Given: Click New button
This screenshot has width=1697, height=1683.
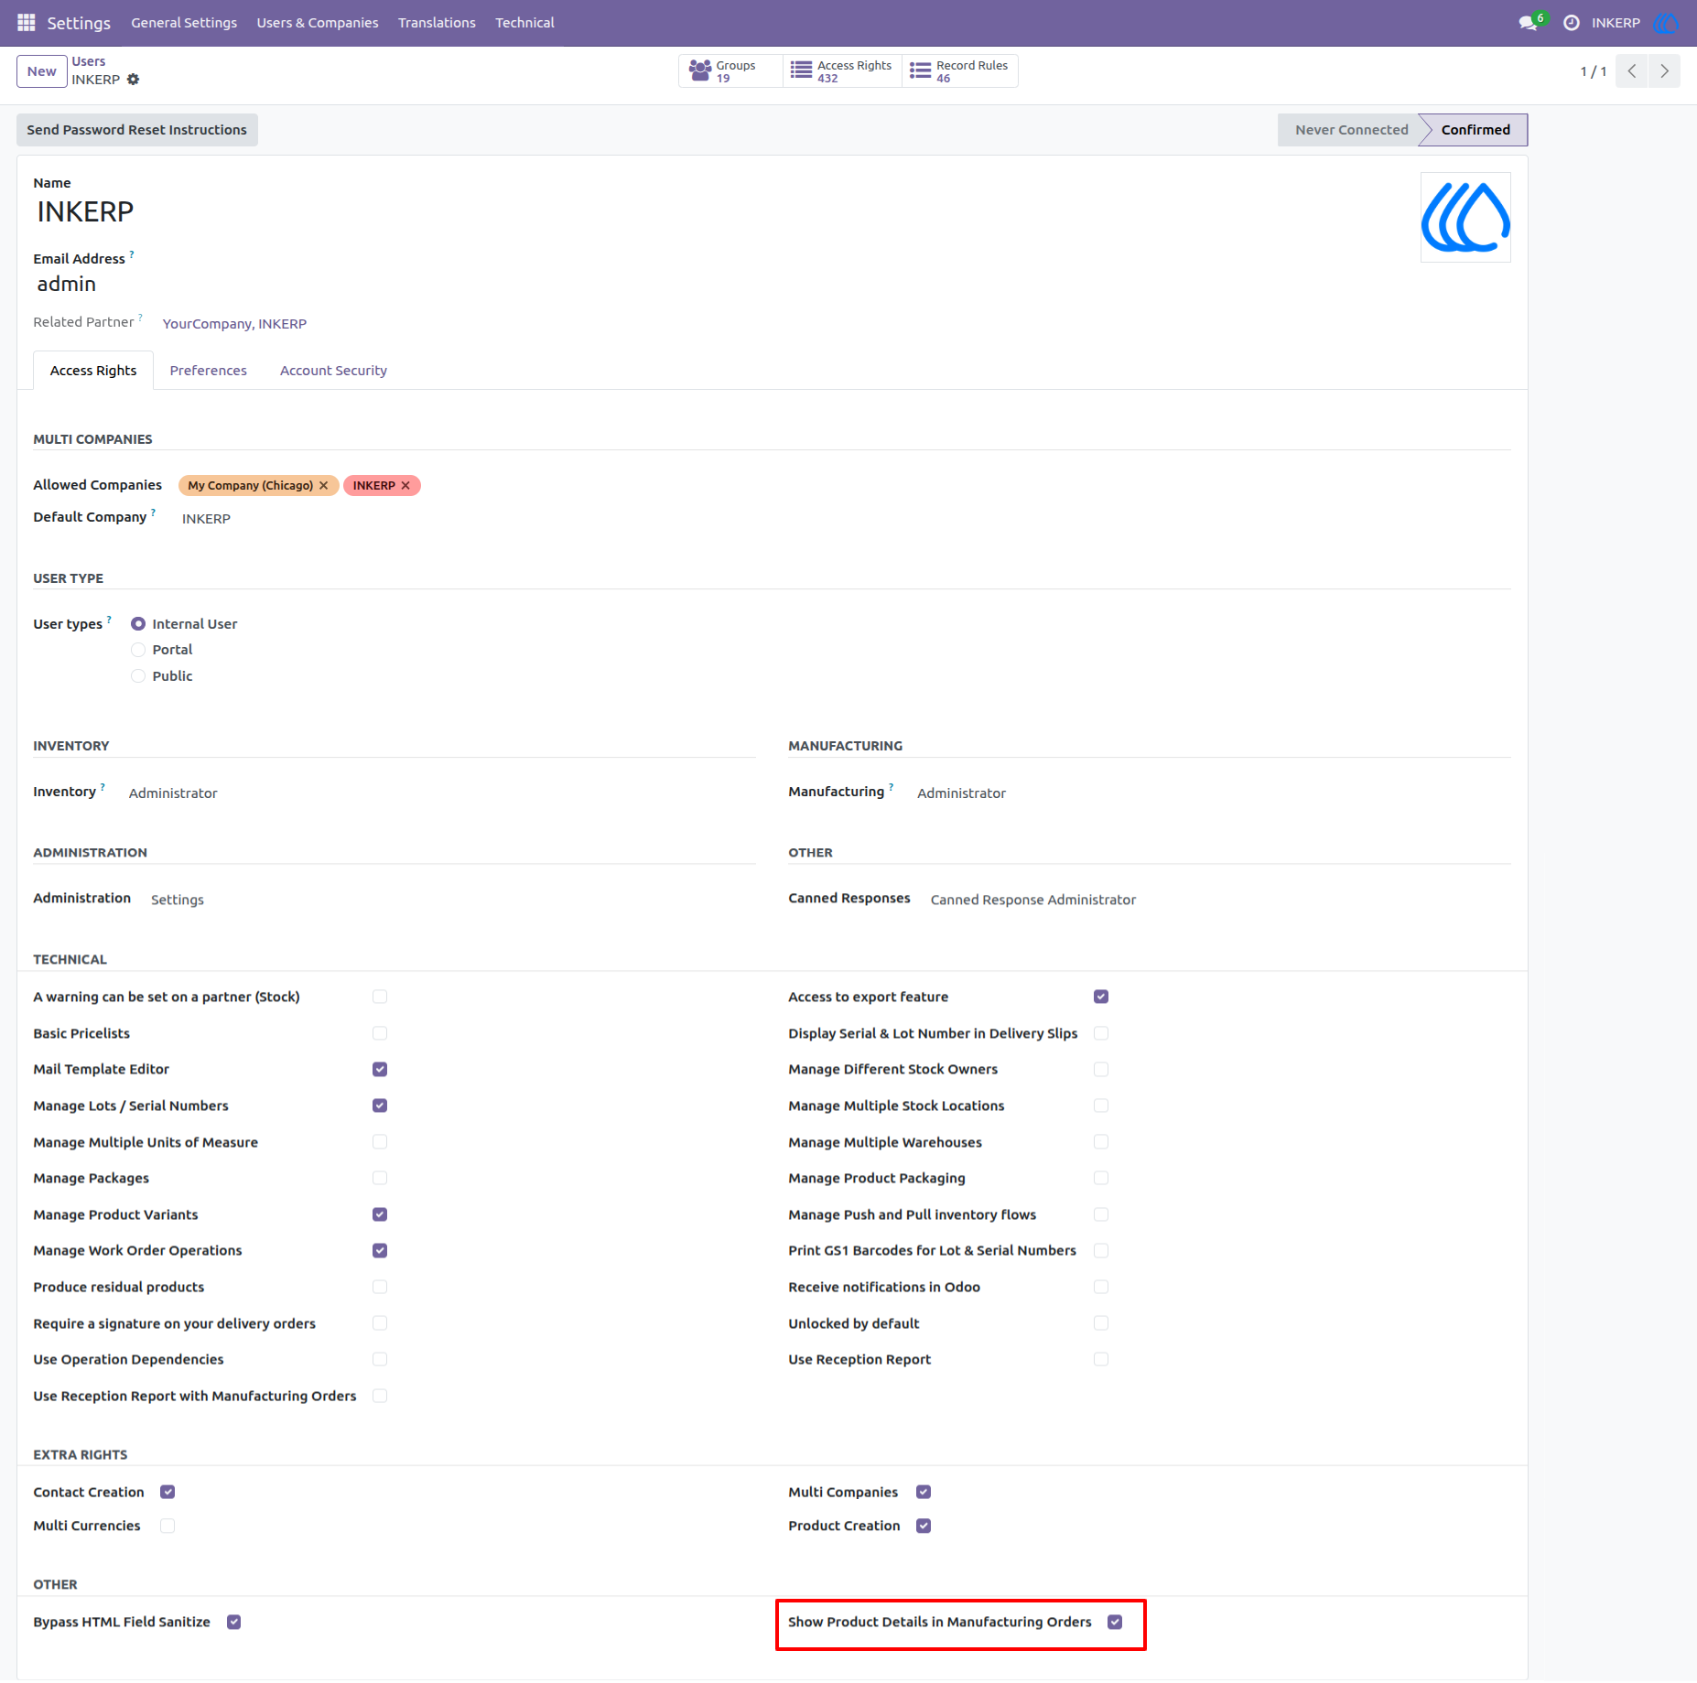Looking at the screenshot, I should (x=42, y=71).
